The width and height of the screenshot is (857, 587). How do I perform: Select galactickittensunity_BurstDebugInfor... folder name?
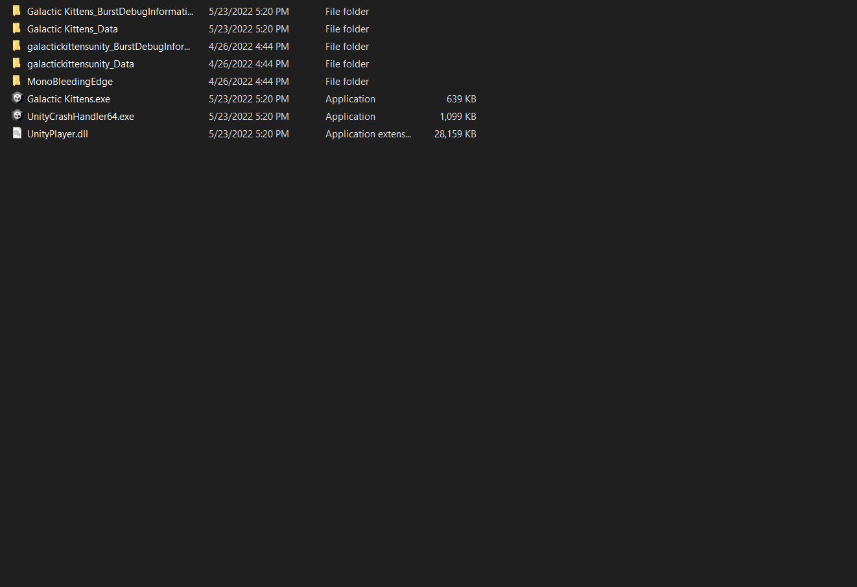(x=109, y=47)
